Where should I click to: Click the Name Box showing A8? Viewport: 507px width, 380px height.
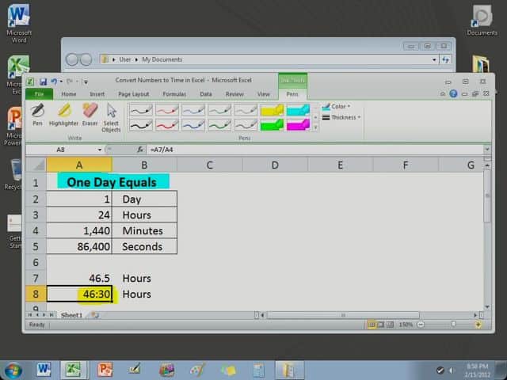coord(60,150)
